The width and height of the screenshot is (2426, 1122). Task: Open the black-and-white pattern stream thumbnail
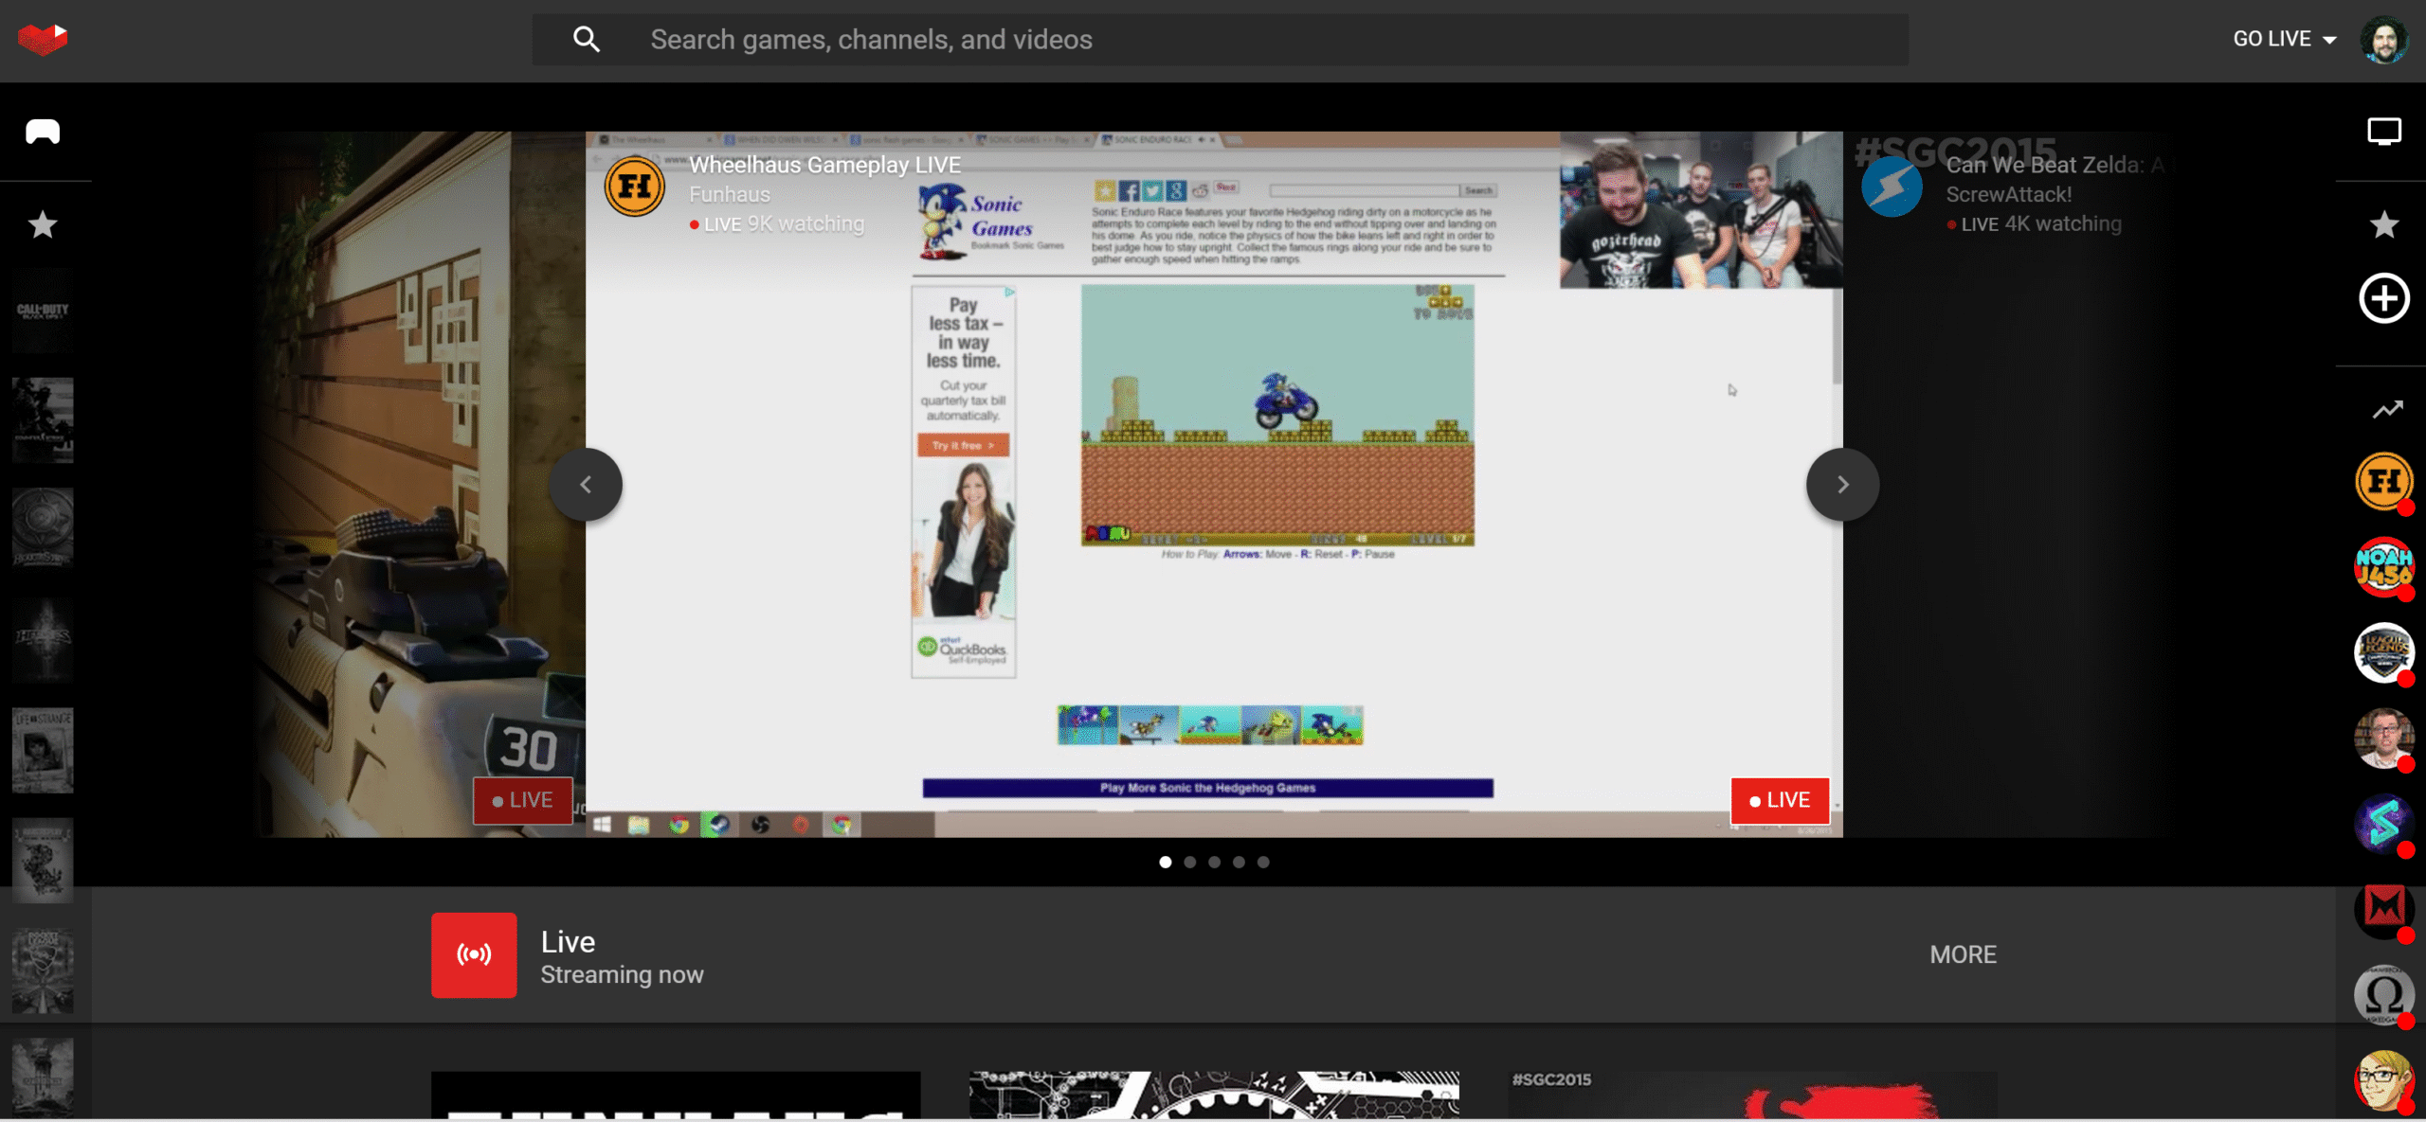click(1214, 1095)
